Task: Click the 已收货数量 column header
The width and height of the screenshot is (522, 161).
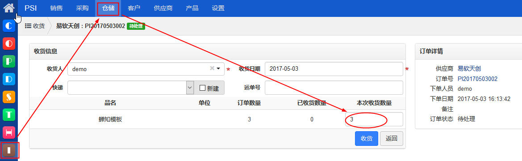Action: [312, 103]
